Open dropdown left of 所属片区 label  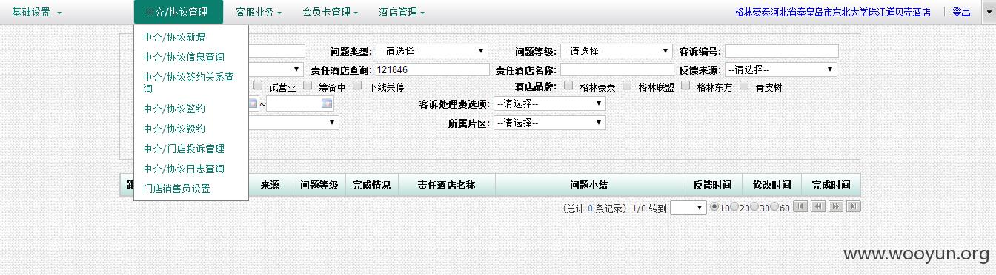point(293,123)
